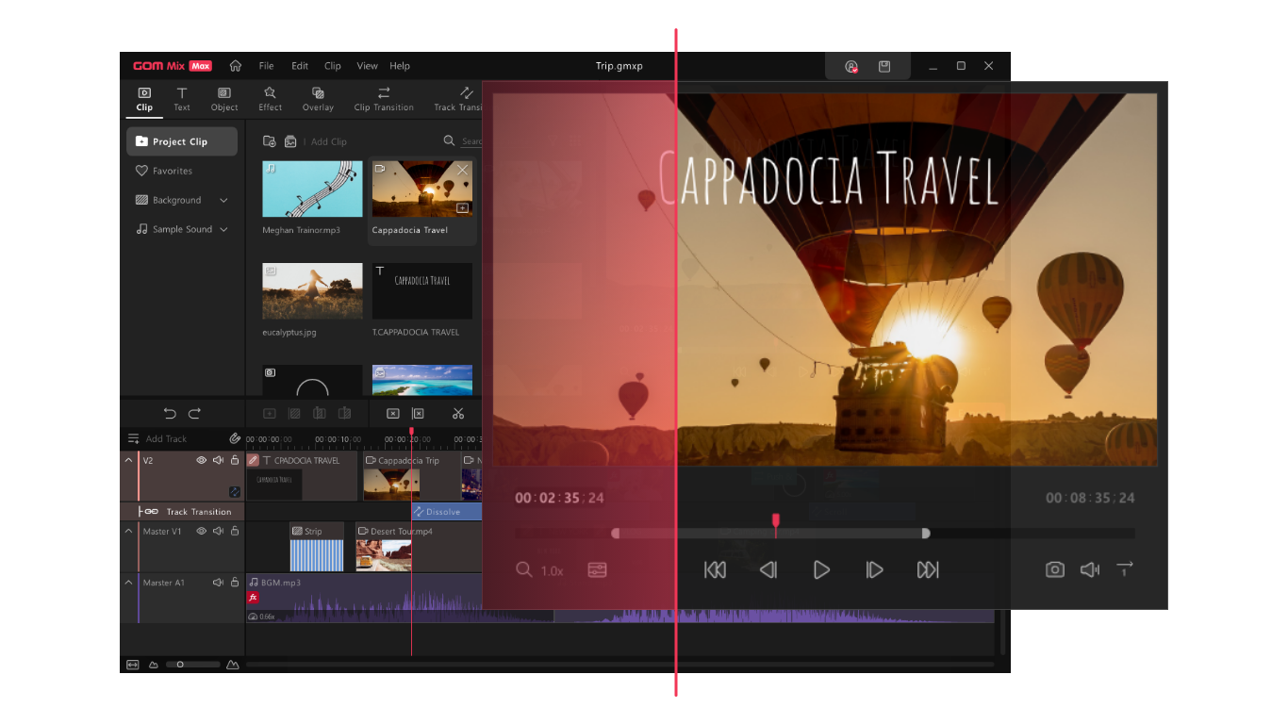Open the Effect tool in the toolbar
Viewport: 1288px width, 724px height.
tap(271, 98)
